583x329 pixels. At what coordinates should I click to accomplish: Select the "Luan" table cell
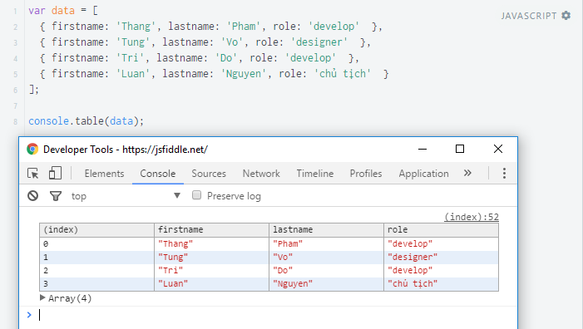click(211, 284)
